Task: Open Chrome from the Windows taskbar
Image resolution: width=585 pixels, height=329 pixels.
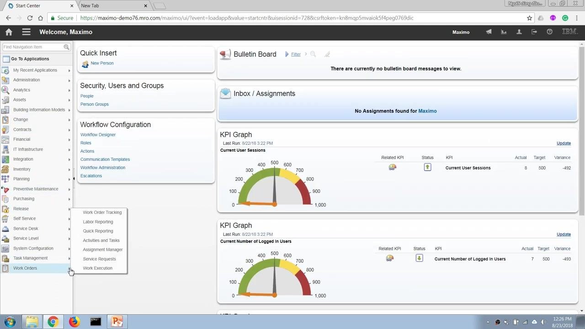Action: pyautogui.click(x=53, y=322)
